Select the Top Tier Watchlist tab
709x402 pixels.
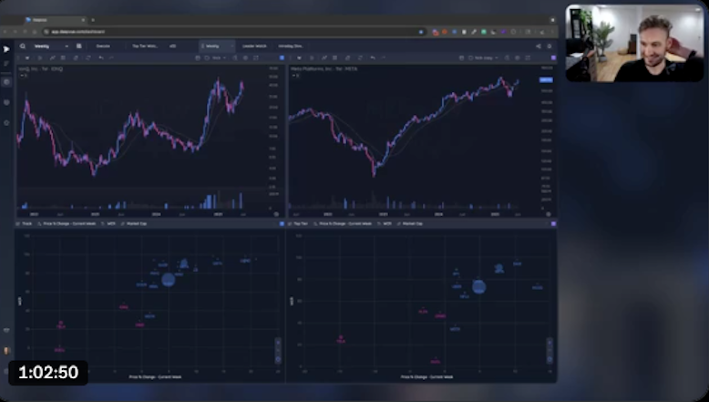(x=143, y=46)
